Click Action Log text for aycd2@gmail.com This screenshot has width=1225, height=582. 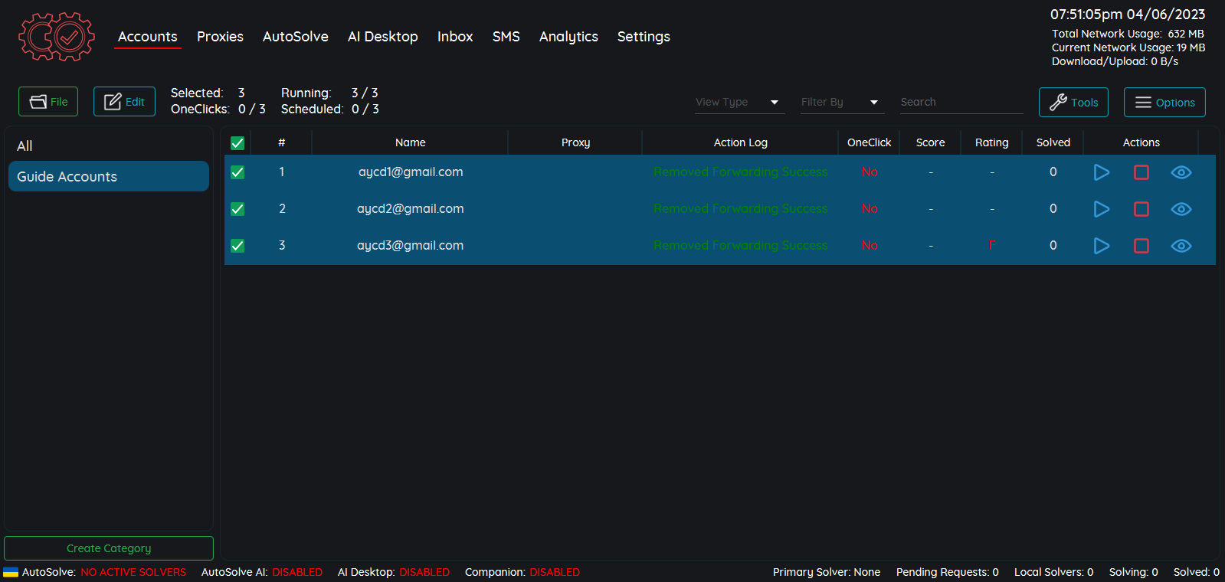pyautogui.click(x=741, y=209)
